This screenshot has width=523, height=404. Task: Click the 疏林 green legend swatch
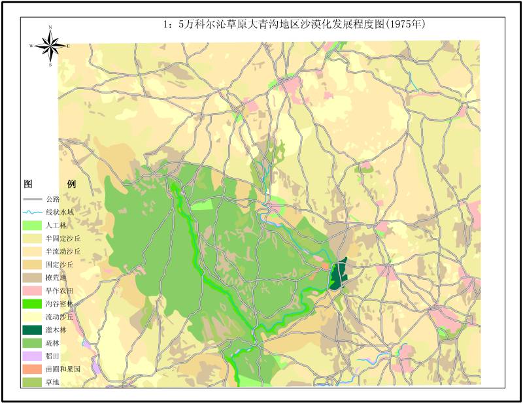(x=33, y=343)
